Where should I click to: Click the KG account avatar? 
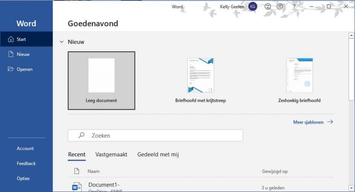[253, 6]
